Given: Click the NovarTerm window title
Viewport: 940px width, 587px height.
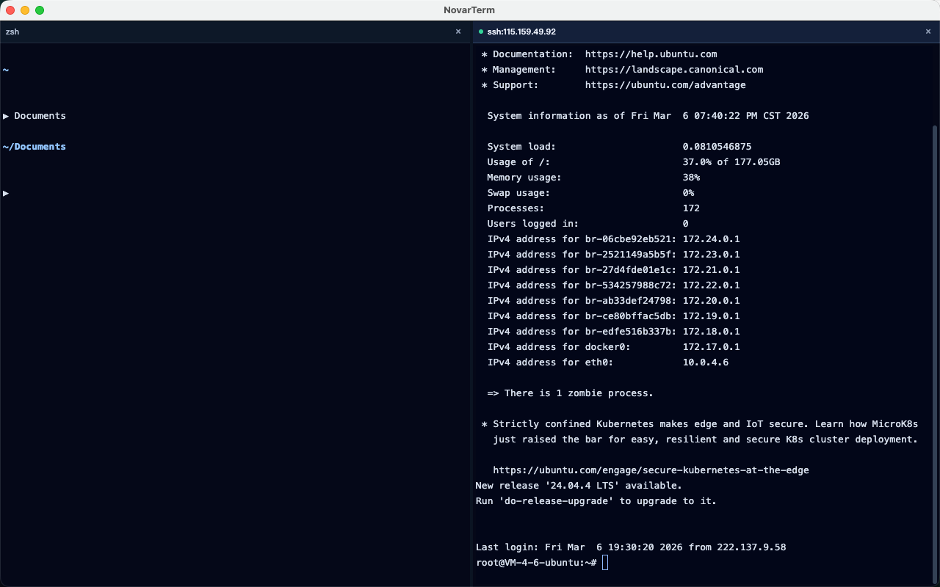Looking at the screenshot, I should (x=469, y=10).
